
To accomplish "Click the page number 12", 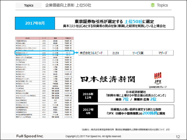I will (178, 137).
